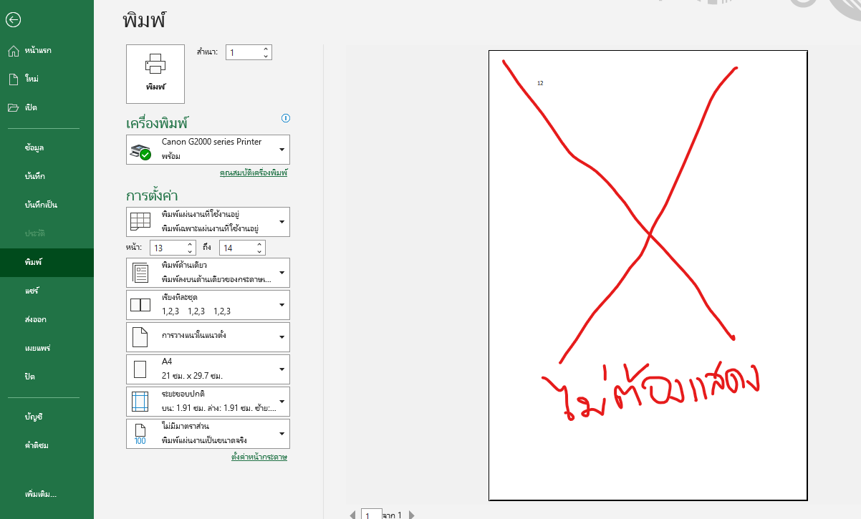Click the current page number box
Screen dimensions: 861x519
point(370,515)
